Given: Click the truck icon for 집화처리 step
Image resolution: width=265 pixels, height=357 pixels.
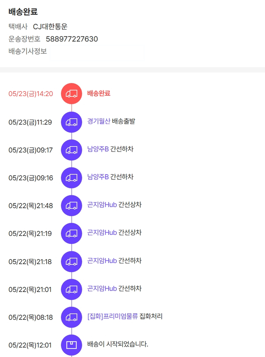Looking at the screenshot, I should tap(71, 317).
